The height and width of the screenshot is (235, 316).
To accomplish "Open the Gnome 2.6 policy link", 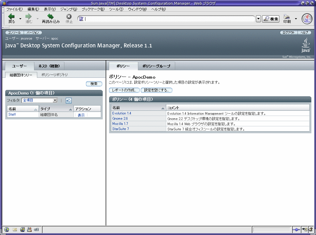I will [120, 119].
